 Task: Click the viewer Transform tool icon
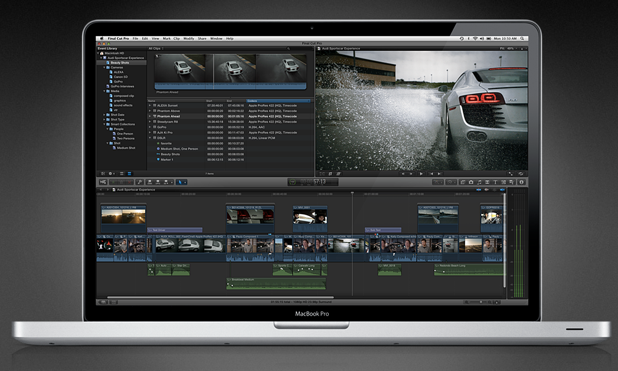[322, 173]
